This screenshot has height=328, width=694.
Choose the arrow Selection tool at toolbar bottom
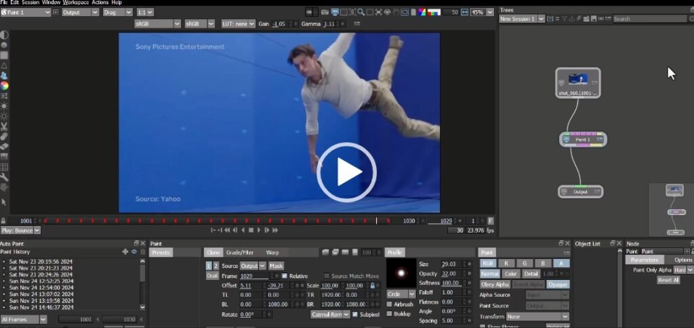[4, 202]
